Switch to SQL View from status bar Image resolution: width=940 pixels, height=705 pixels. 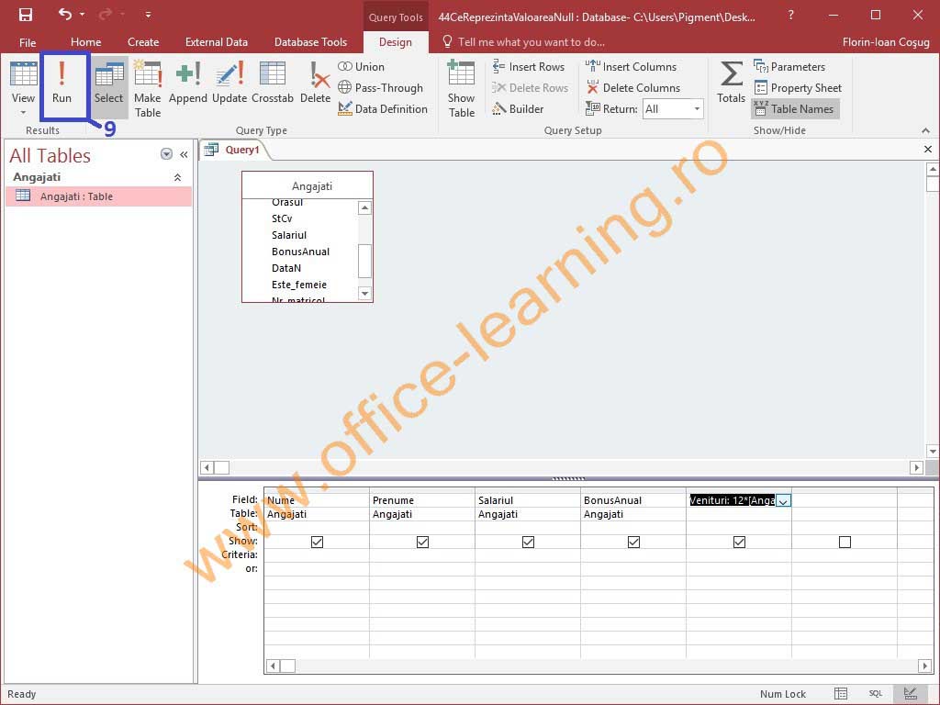[x=876, y=694]
